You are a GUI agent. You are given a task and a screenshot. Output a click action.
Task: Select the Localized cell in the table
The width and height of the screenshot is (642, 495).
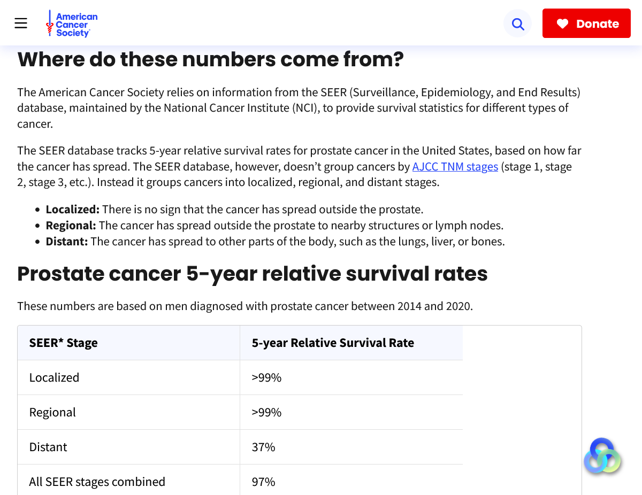[54, 377]
